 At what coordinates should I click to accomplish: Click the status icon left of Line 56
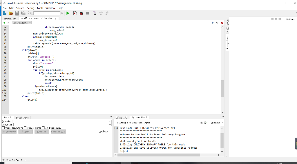pyautogui.click(x=3, y=160)
